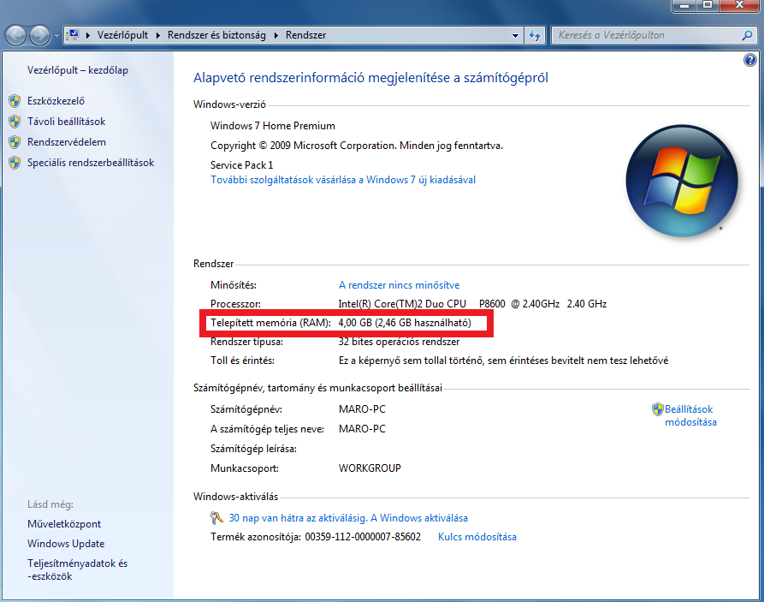The width and height of the screenshot is (764, 602).
Task: Open the recent pages dropdown next to Forward
Action: (56, 36)
